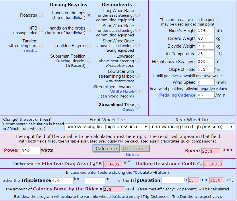This screenshot has width=237, height=201.
Task: Click the Power watts input field
Action: pyautogui.click(x=30, y=151)
